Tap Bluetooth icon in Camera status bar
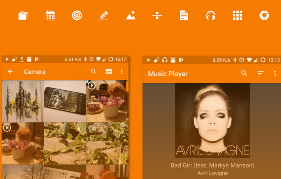Image resolution: width=281 pixels, height=179 pixels. tap(85, 59)
